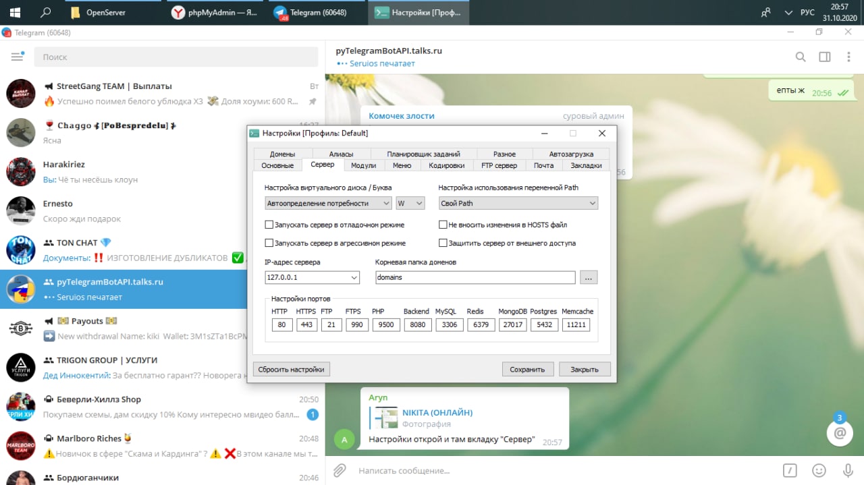Open the 'NIKITA (ОНЛАЙН)' replied message link
Viewport: 864px width, 485px height.
(x=437, y=412)
